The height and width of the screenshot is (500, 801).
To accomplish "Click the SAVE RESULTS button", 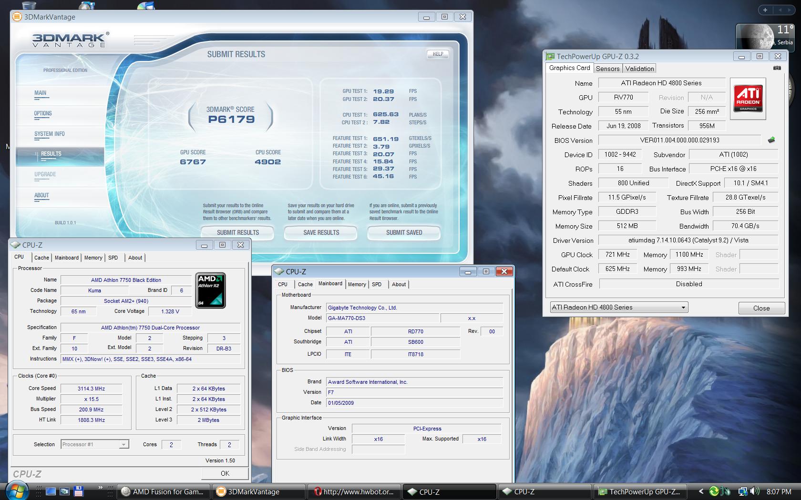I will click(x=321, y=232).
